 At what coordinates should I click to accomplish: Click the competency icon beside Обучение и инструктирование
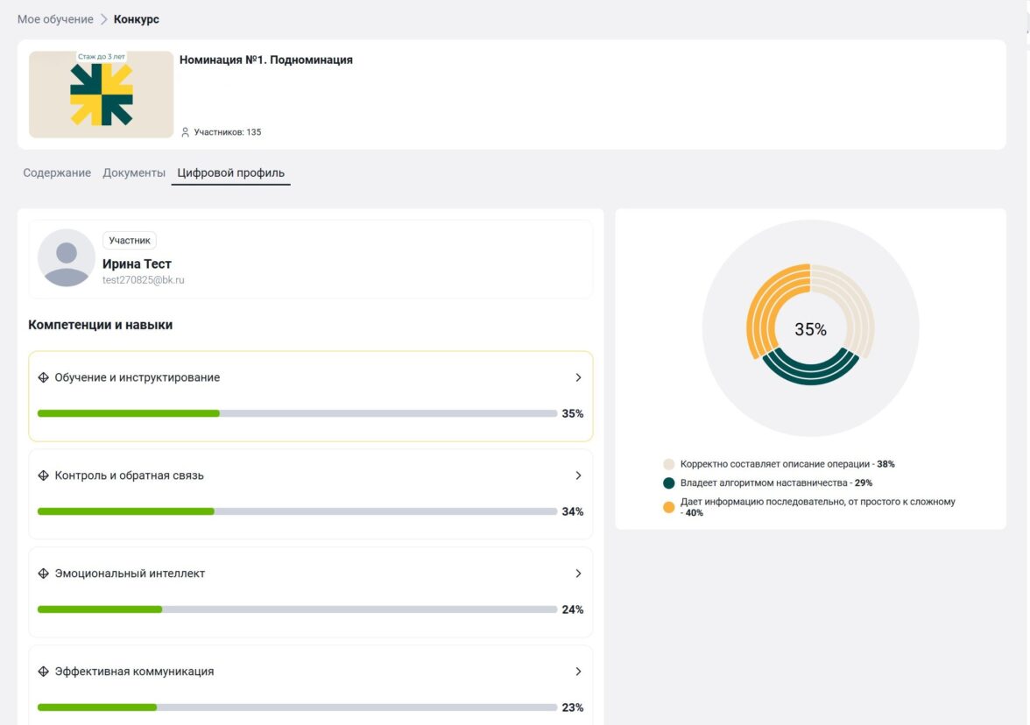(x=43, y=377)
